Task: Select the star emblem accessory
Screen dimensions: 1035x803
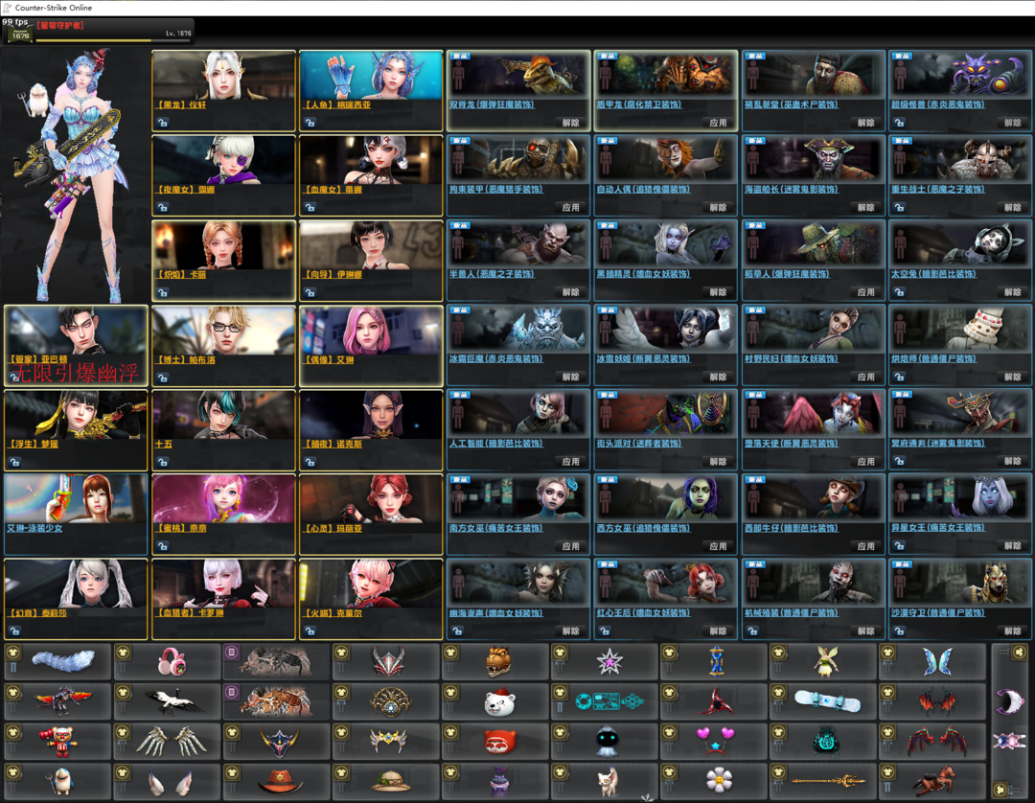Action: [609, 662]
